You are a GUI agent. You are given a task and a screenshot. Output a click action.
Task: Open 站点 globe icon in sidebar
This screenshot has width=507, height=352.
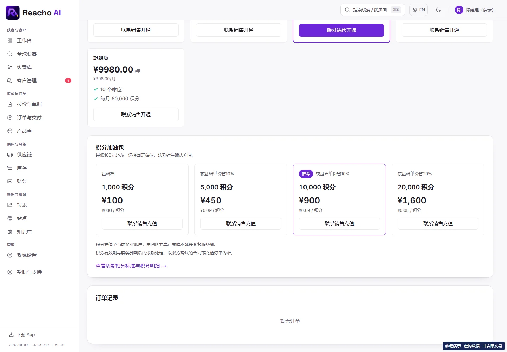[x=10, y=218]
